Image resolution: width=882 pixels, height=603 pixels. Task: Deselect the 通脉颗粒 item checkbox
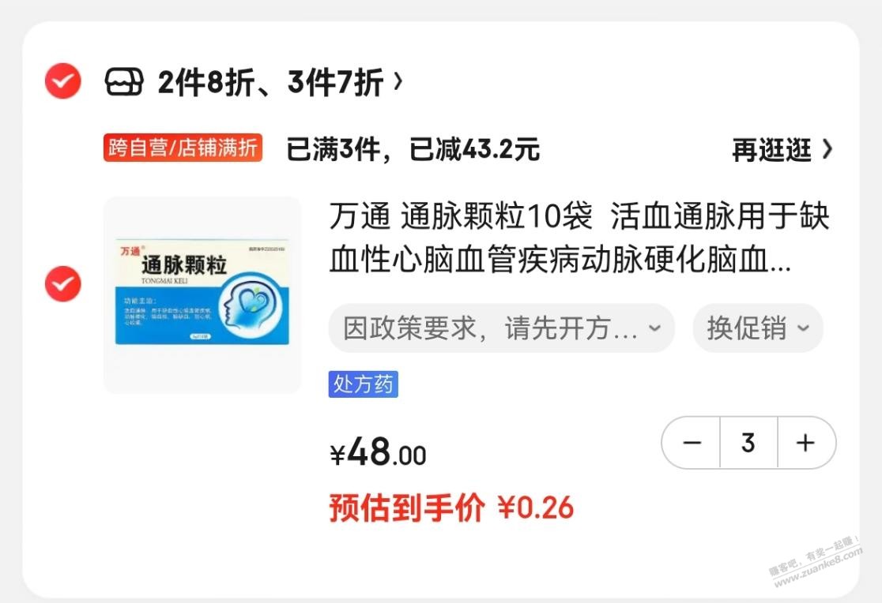tap(63, 283)
